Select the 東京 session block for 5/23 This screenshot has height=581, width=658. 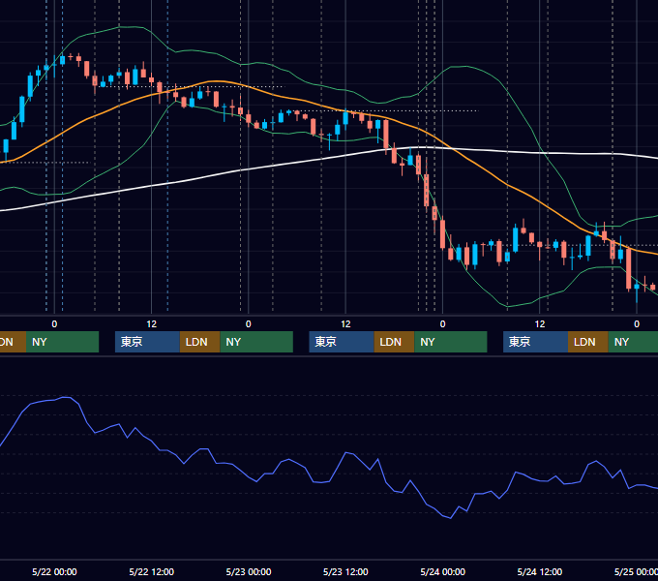[x=342, y=342]
